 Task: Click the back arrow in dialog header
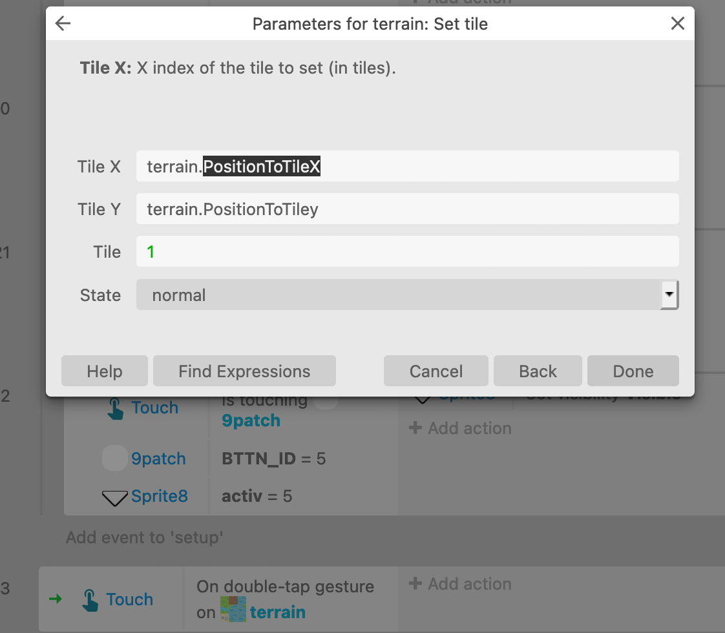coord(63,23)
